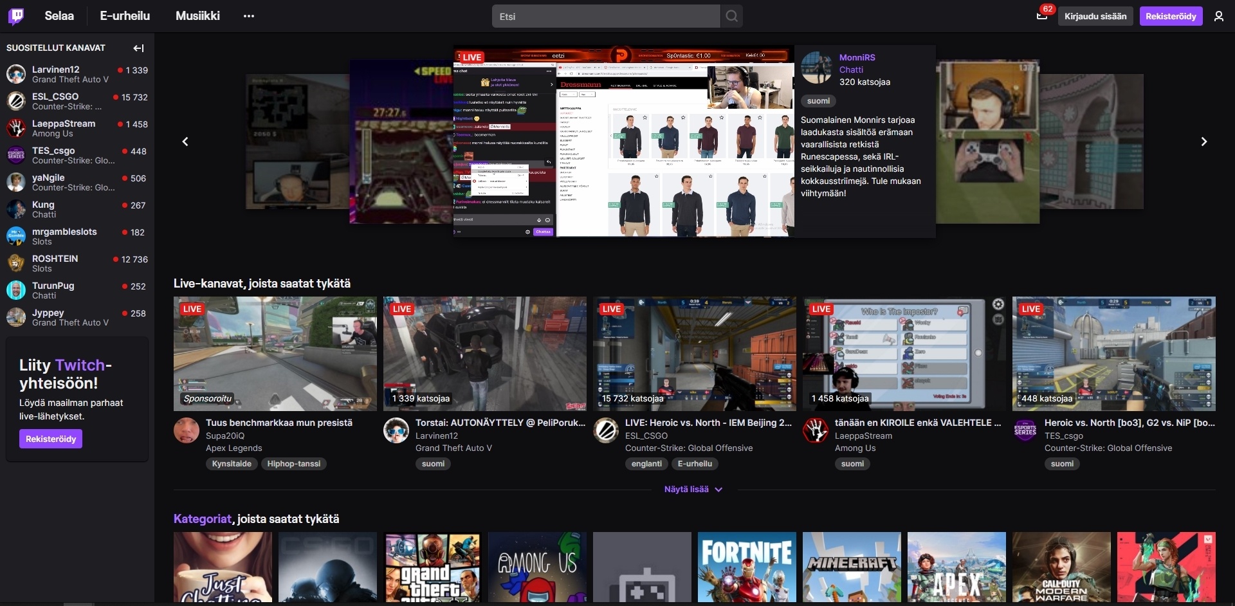Go to next carousel stream
The width and height of the screenshot is (1235, 606).
(1203, 142)
